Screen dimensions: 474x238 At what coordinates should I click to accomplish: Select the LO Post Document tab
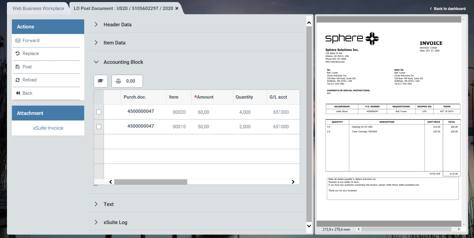click(x=123, y=8)
